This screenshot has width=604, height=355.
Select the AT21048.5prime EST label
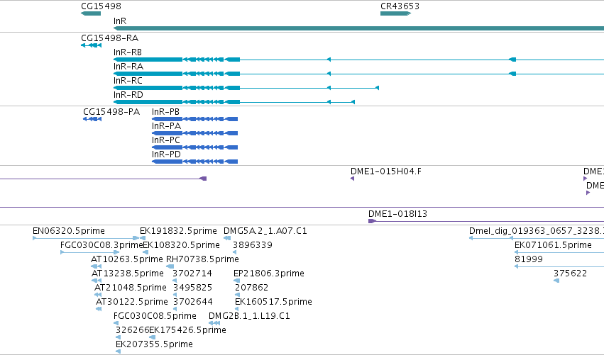coord(130,288)
